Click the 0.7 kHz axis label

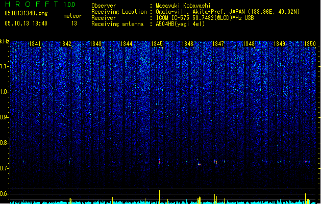click(4, 168)
